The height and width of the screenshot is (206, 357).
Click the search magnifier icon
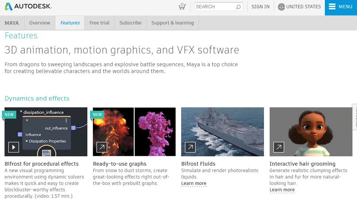(238, 7)
